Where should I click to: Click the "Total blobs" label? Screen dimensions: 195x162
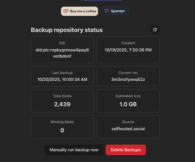click(x=62, y=96)
